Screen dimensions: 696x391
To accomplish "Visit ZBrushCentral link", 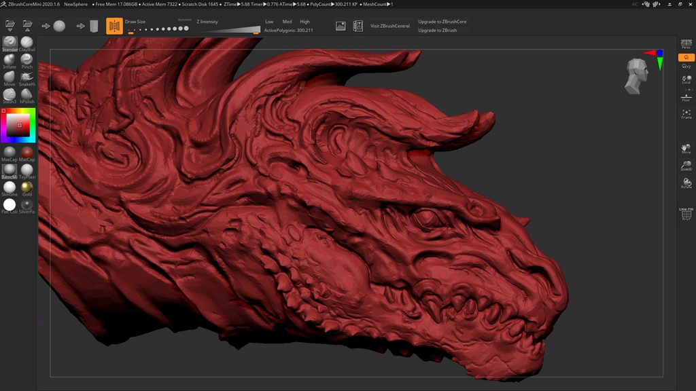I will click(x=390, y=26).
